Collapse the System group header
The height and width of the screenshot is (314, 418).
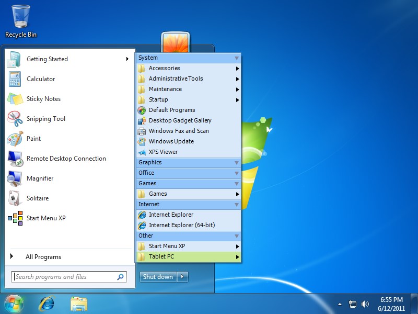(x=189, y=58)
